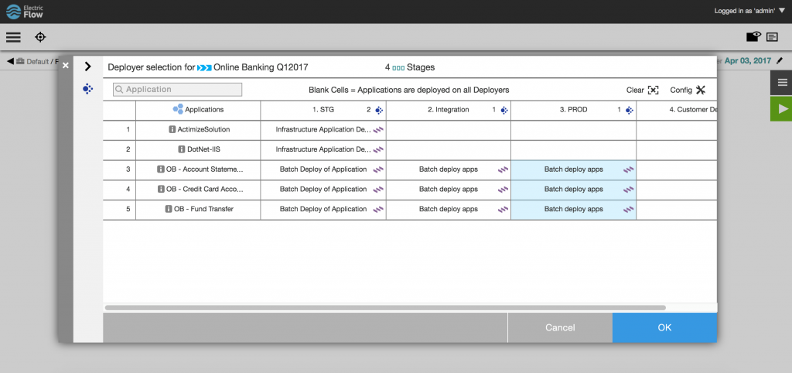Click process icon in Account Statement PROD cell
Screen dimensions: 792x373
click(628, 169)
